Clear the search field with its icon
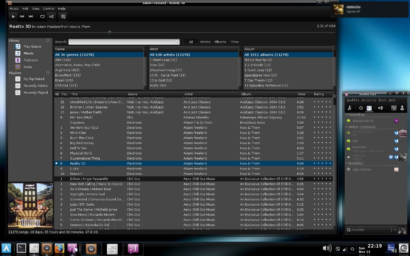The image size is (410, 256). (177, 42)
